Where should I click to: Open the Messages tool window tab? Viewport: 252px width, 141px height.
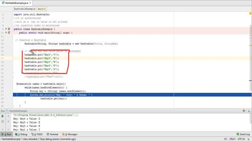click(70, 134)
